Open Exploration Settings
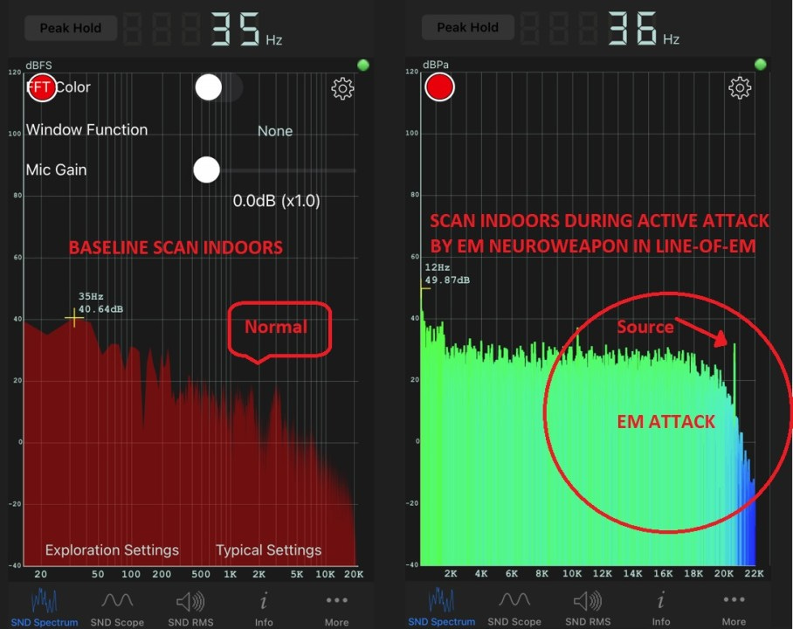 112,550
